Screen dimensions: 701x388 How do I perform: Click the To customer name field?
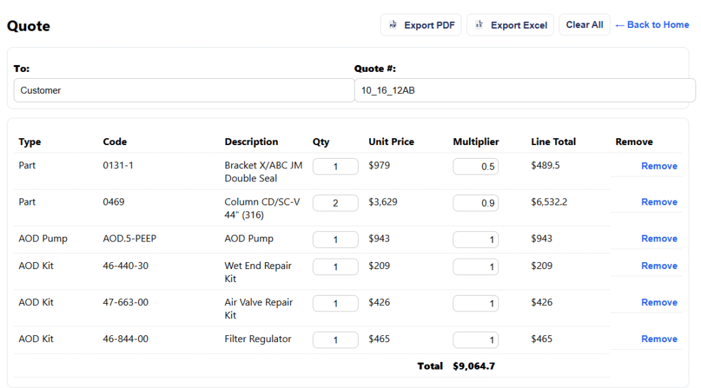click(183, 90)
